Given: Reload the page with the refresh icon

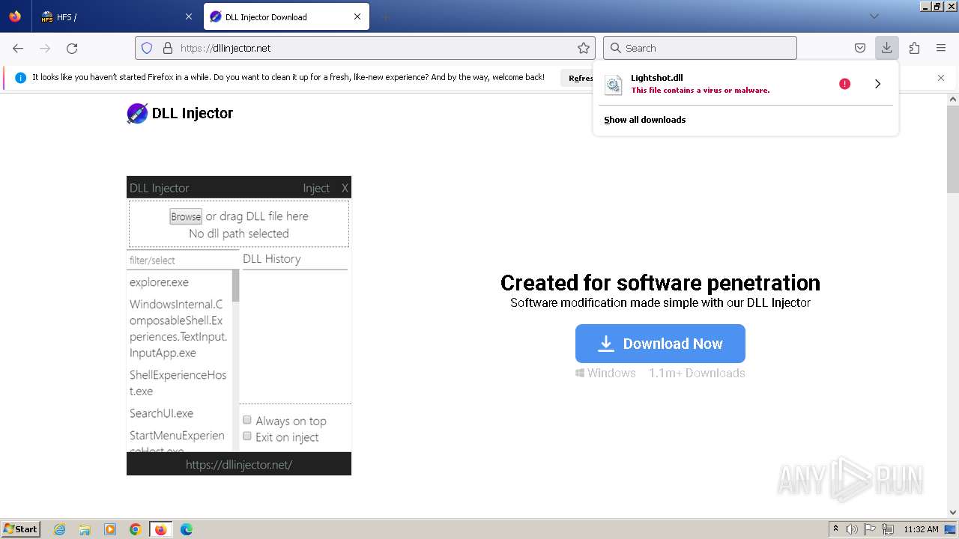Looking at the screenshot, I should click(72, 48).
